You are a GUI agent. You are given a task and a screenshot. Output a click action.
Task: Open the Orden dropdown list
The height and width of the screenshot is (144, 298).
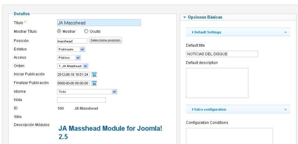click(72, 66)
